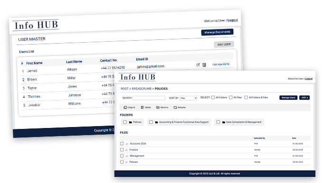Viewport: 332px width, 183px height.
Task: Click the edit icon in James's row
Action: click(198, 65)
